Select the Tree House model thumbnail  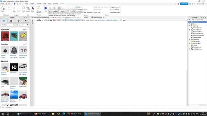(x=23, y=81)
